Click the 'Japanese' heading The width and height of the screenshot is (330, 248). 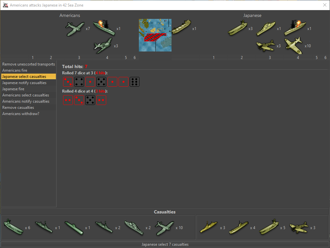252,16
